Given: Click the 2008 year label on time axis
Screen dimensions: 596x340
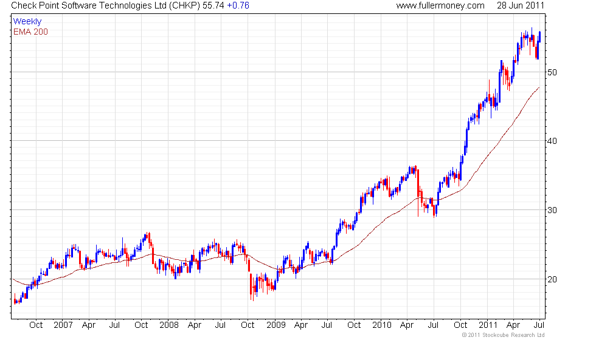Looking at the screenshot, I should tap(169, 325).
